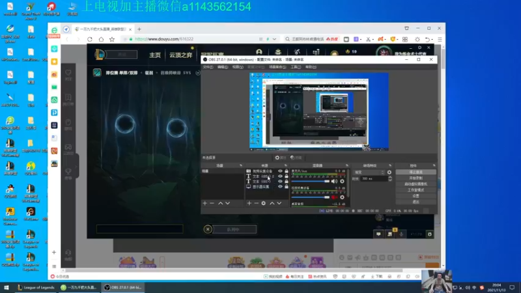Screen dimensions: 521x293
Task: Toggle lock on 视频采集设备 source
Action: [287, 171]
